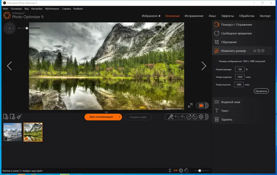277x175 pixels.
Task: Toggle selection circle on snowy thumbnail
Action: click(6, 139)
